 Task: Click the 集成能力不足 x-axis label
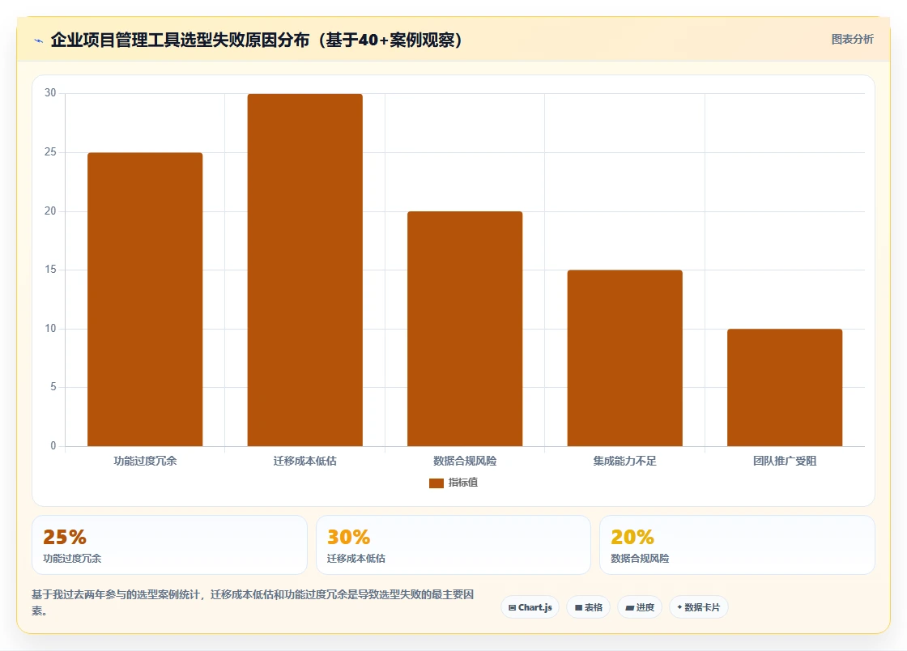[624, 461]
